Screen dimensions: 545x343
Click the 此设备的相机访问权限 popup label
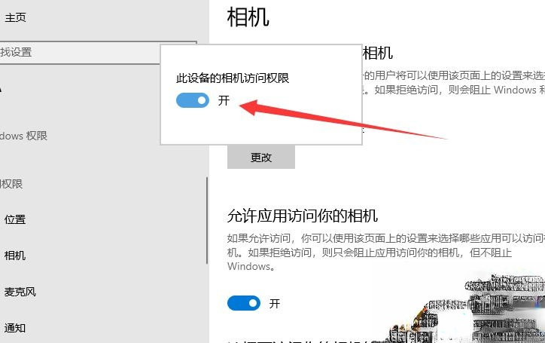click(233, 78)
